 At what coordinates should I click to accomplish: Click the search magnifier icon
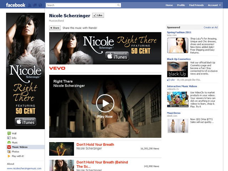coord(119,5)
